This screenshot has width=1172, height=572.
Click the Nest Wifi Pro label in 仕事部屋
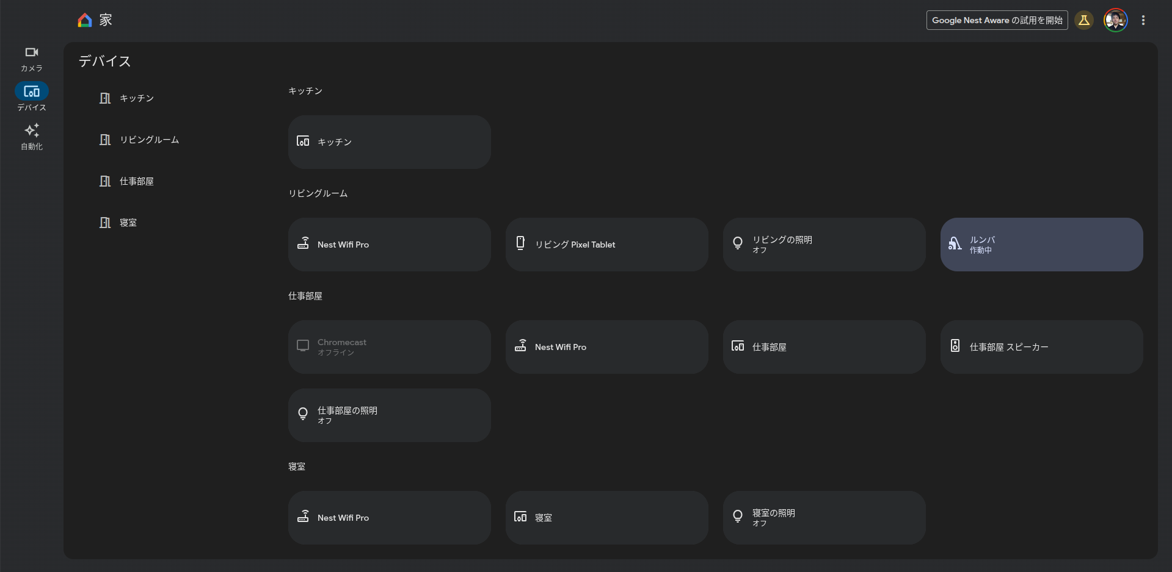[561, 347]
